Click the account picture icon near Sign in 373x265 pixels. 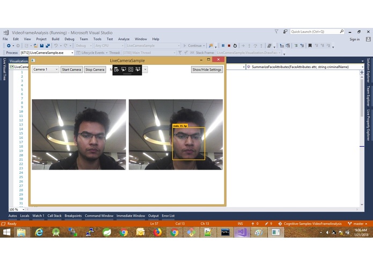point(368,39)
